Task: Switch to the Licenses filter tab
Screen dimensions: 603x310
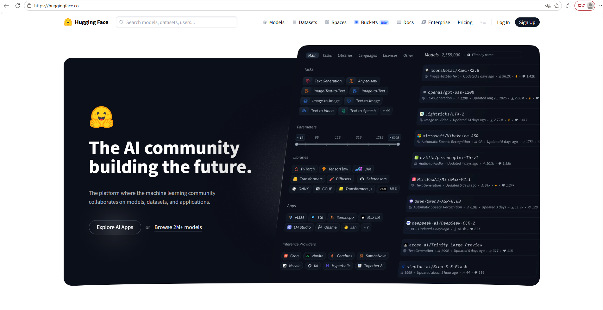Action: click(x=390, y=55)
